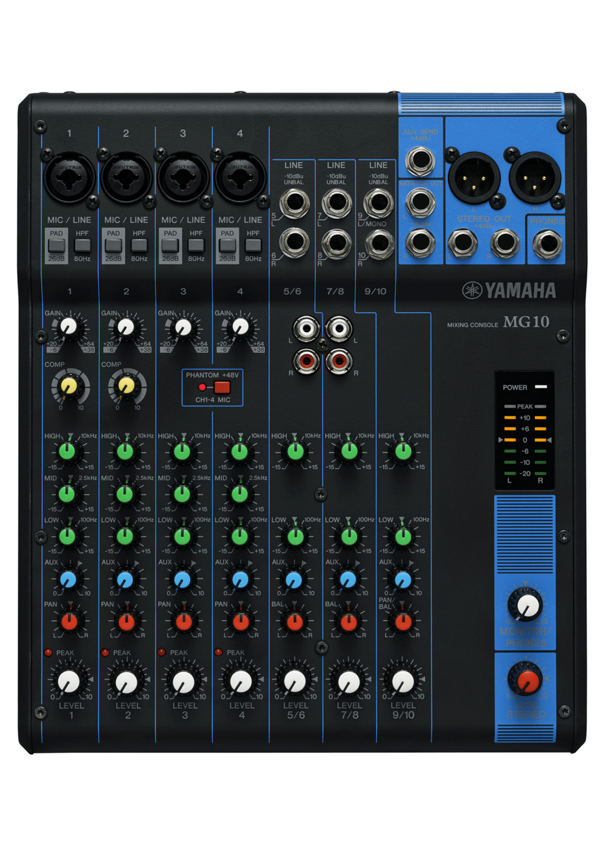Click the channel 2 red PAN knob
The height and width of the screenshot is (846, 604).
[x=126, y=621]
